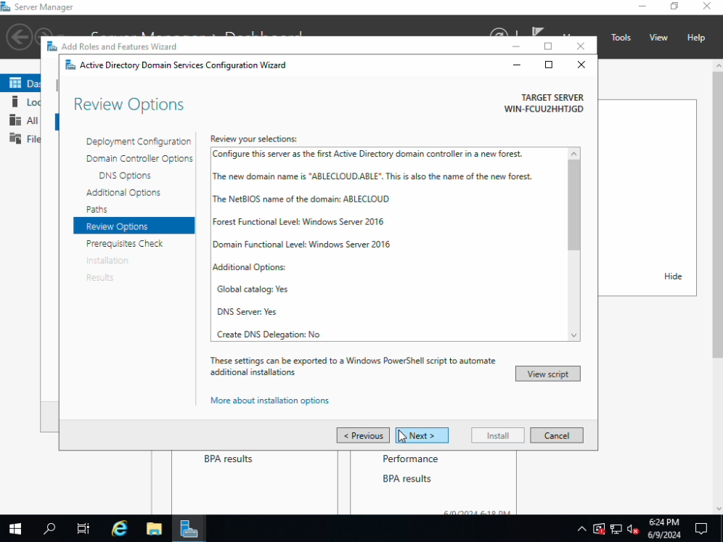Click Server Manager back navigation arrow
The image size is (723, 542).
coord(20,37)
